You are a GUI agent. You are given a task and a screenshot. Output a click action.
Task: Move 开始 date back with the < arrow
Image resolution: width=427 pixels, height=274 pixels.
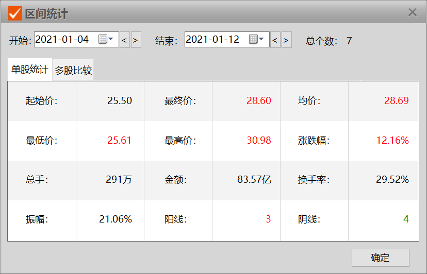[124, 40]
